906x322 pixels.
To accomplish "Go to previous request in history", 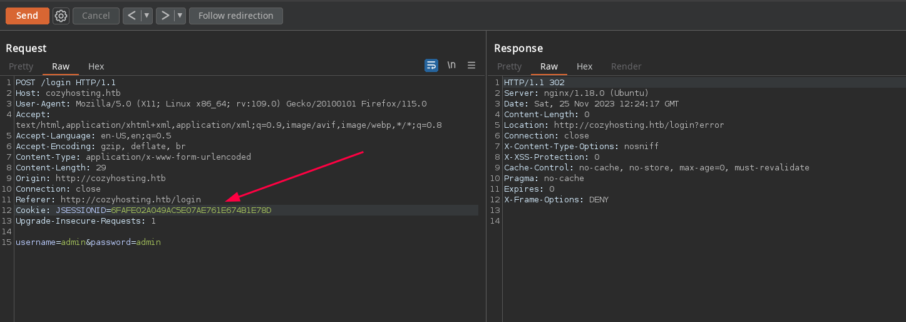I will (x=131, y=16).
